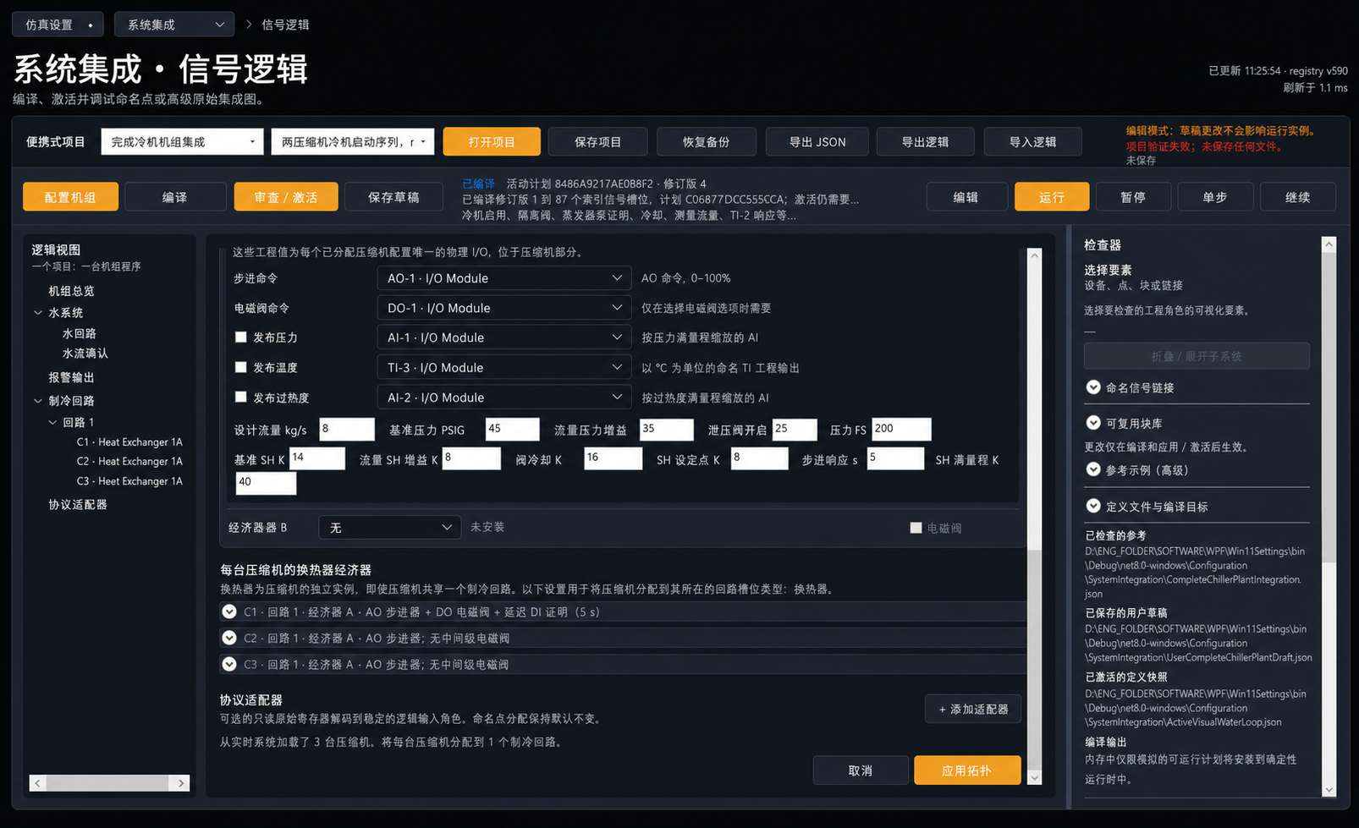Open the 经济器 B 无 dropdown

point(389,528)
